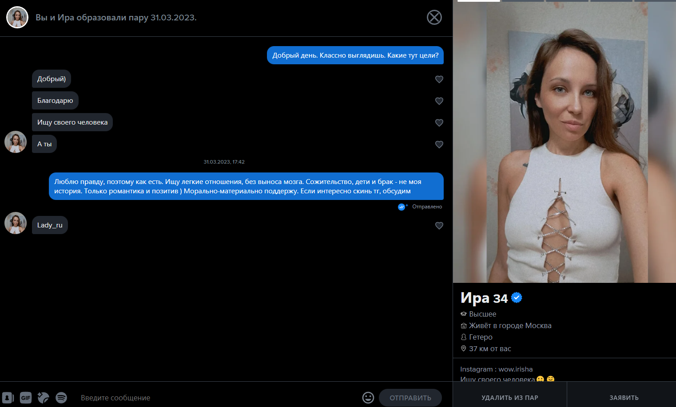The height and width of the screenshot is (407, 676).
Task: Click Ира's avatar beside the Lady_ru message
Action: (16, 223)
